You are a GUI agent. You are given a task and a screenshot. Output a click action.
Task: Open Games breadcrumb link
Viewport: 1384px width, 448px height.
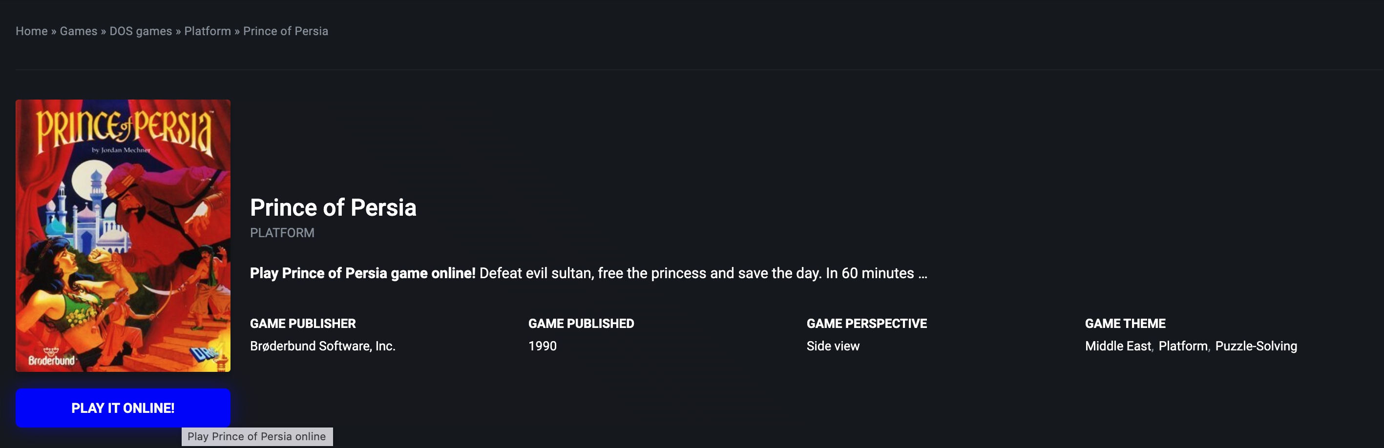point(79,31)
